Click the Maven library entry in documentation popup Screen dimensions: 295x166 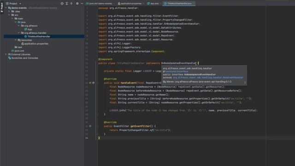tap(197, 82)
